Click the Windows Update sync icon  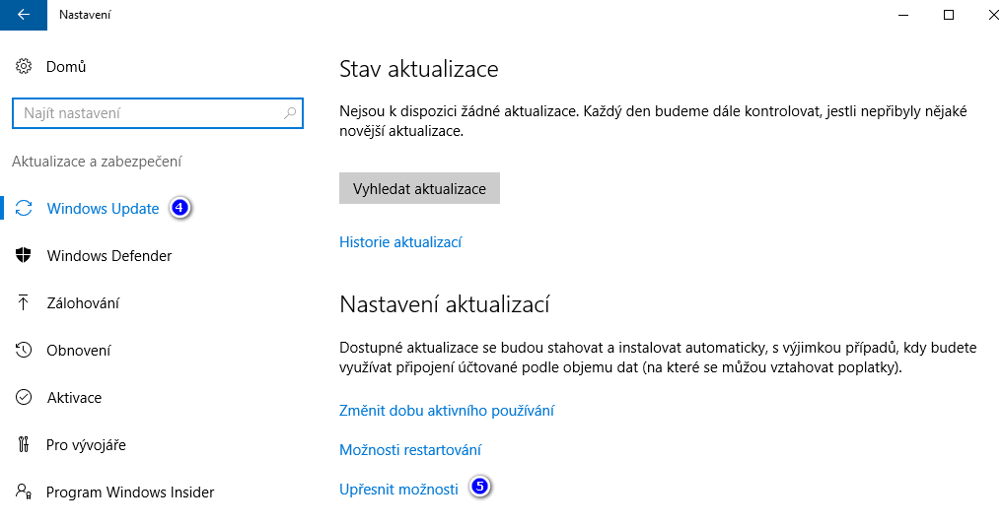pyautogui.click(x=25, y=209)
